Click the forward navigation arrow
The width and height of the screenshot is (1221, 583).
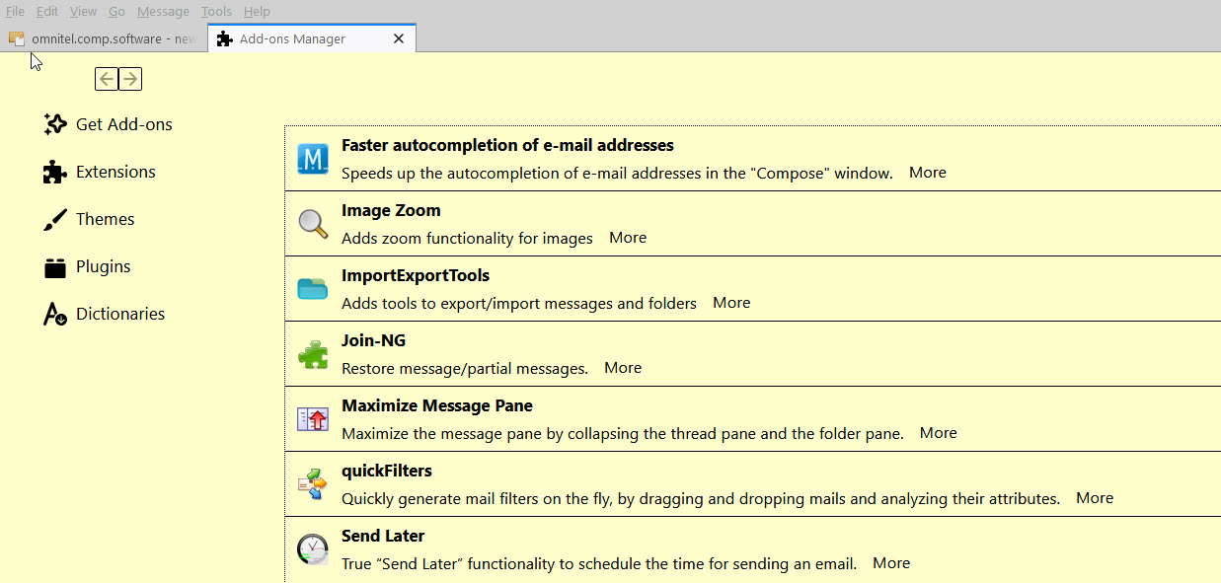coord(130,79)
